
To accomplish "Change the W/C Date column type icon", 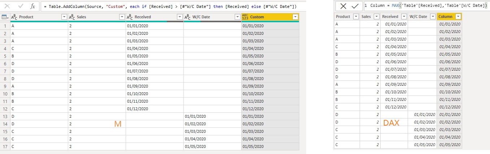I will [x=188, y=17].
